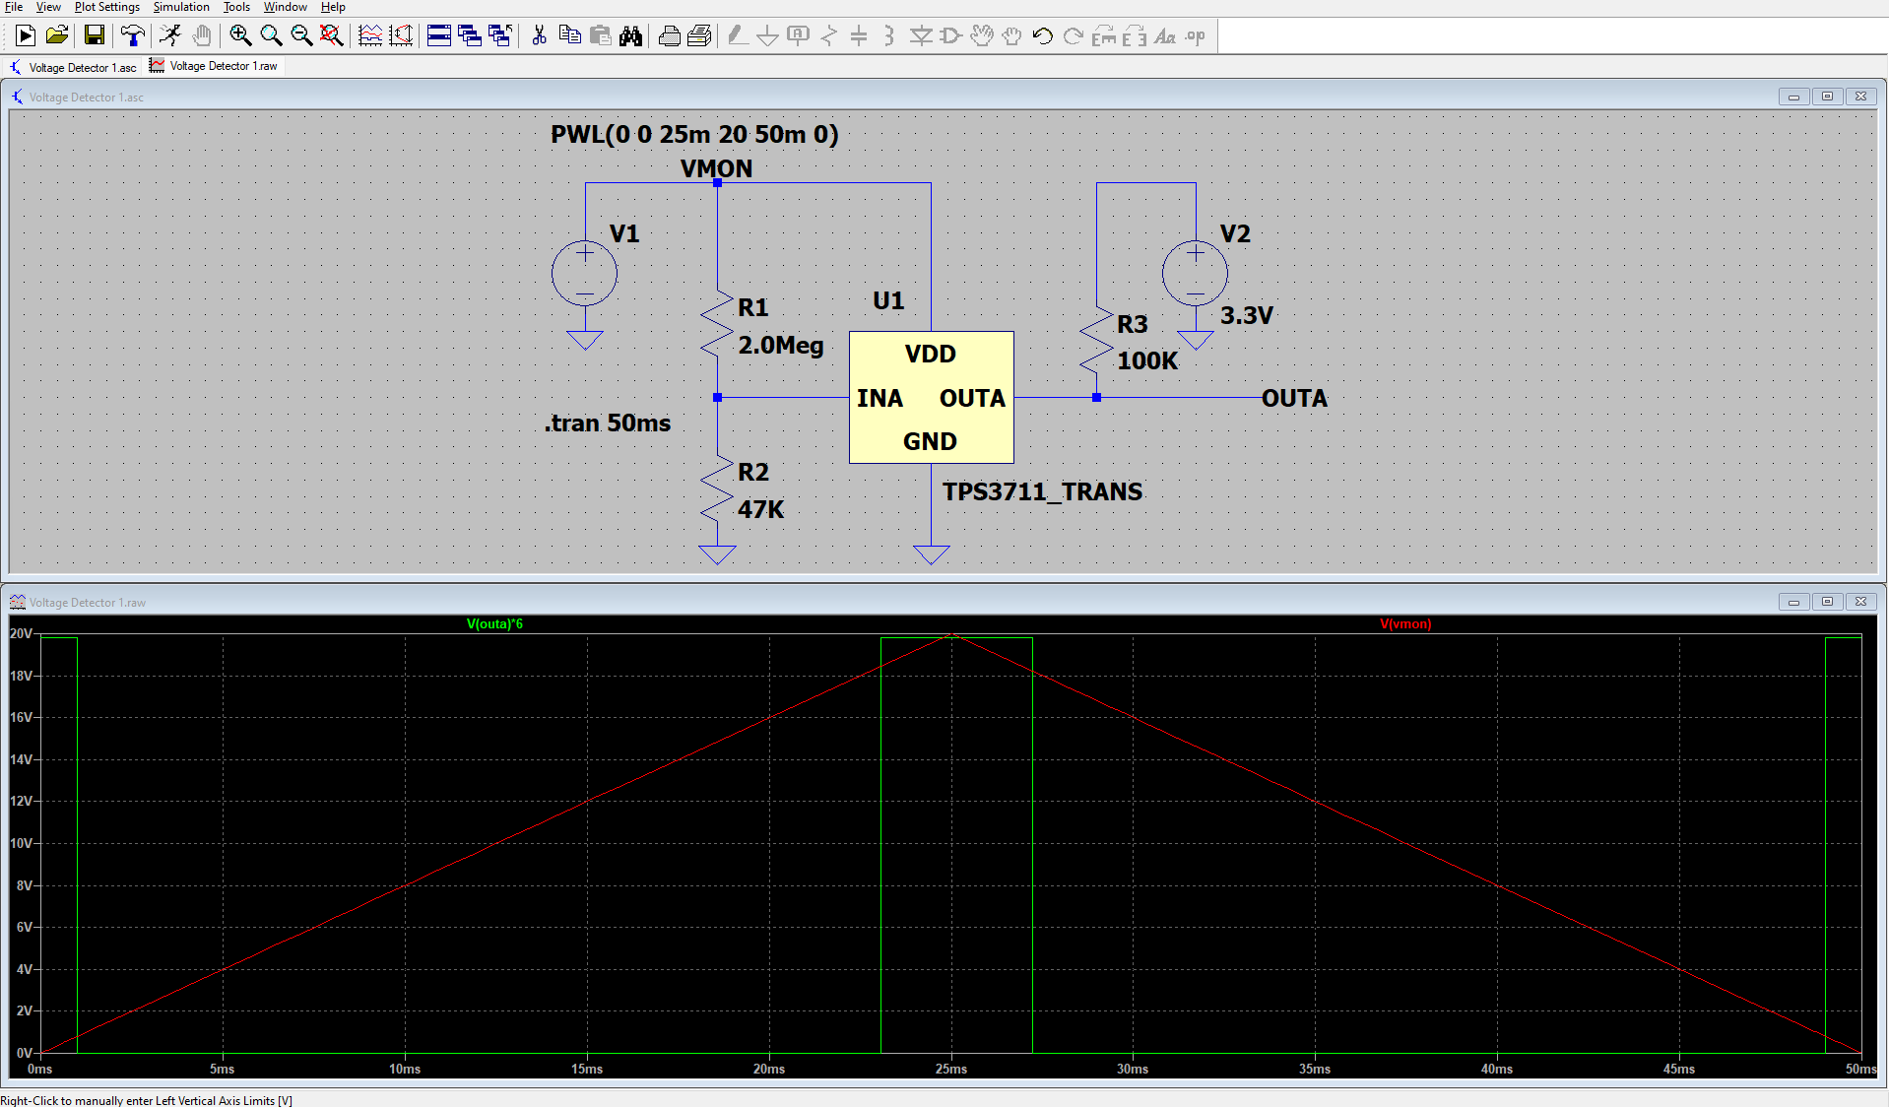Select the Place Resistor tool
Image resolution: width=1889 pixels, height=1107 pixels.
pyautogui.click(x=828, y=36)
